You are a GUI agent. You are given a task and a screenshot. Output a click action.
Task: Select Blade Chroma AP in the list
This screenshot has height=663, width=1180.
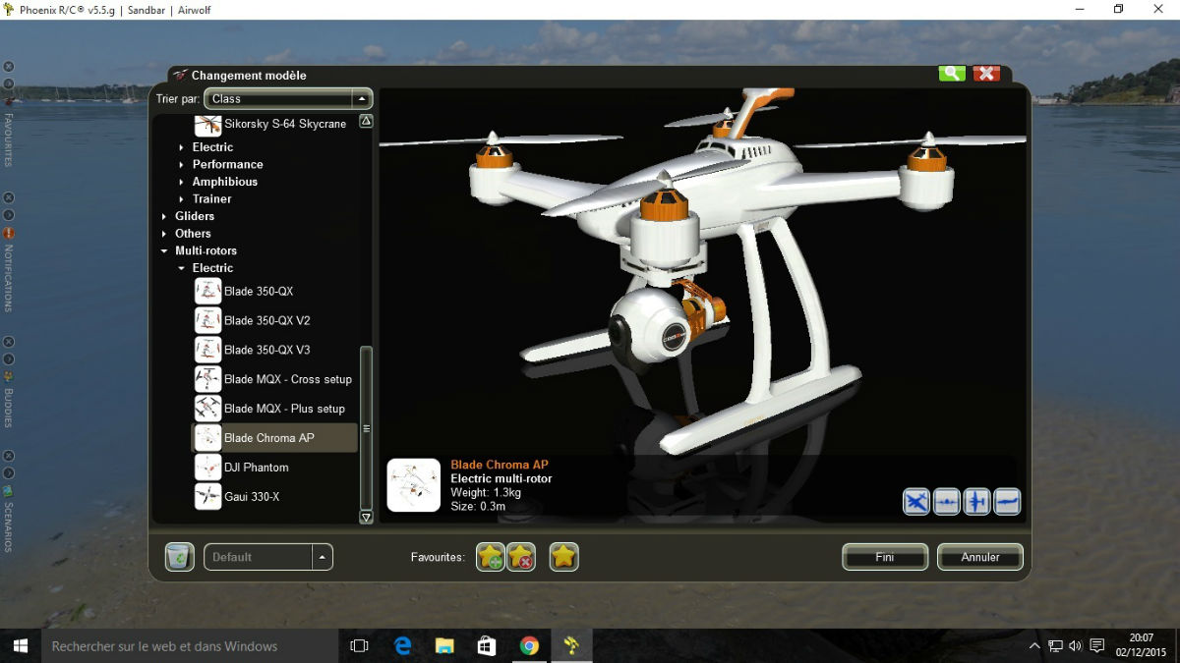point(274,438)
